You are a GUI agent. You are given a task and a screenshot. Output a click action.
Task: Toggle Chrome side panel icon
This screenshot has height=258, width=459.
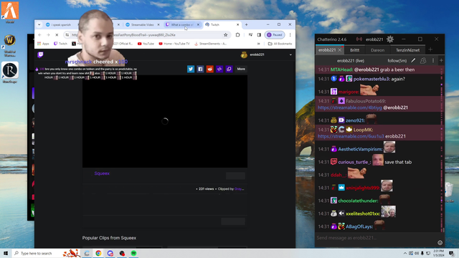pos(259,35)
